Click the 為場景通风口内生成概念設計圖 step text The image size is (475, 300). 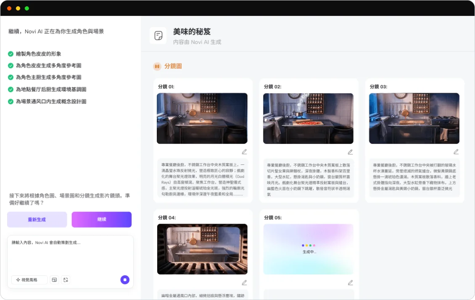click(x=51, y=102)
